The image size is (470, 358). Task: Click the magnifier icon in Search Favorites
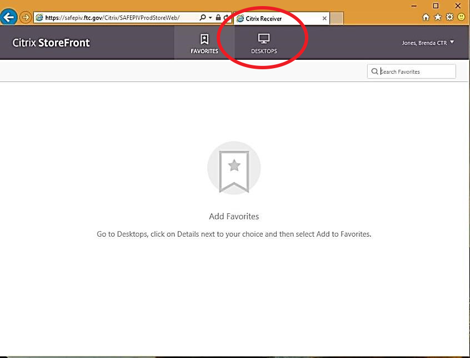click(x=374, y=71)
